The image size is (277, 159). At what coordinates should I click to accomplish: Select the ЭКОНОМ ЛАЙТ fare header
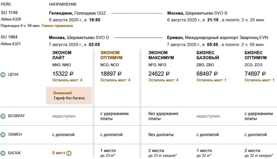(x=62, y=55)
